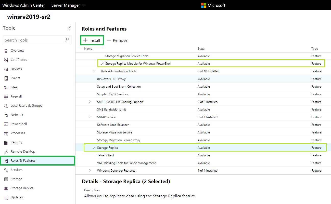Viewport: 331px width, 204px height.
Task: Expand SMB 1.0/CIFS File Sharing Support
Action: pyautogui.click(x=90, y=102)
